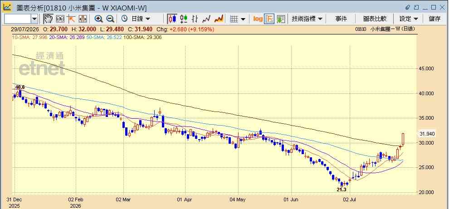Click the 儲存 save button
449x209 pixels.
[x=434, y=19]
